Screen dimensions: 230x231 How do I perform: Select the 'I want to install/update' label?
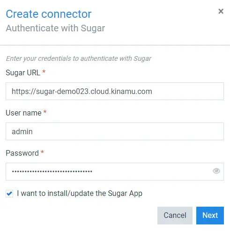pyautogui.click(x=80, y=194)
